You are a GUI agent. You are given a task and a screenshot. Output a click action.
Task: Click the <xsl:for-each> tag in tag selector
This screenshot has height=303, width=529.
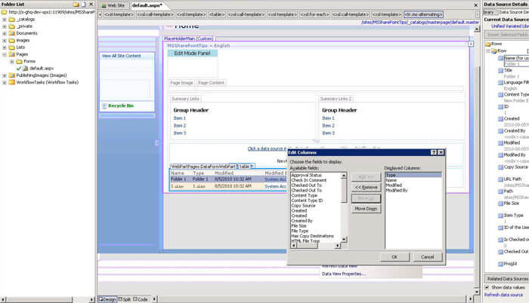click(x=315, y=14)
